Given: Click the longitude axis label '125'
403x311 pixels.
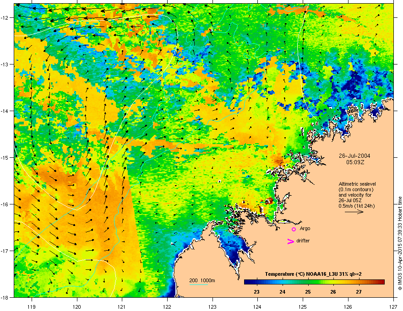Looking at the screenshot, I should tap(303, 306).
